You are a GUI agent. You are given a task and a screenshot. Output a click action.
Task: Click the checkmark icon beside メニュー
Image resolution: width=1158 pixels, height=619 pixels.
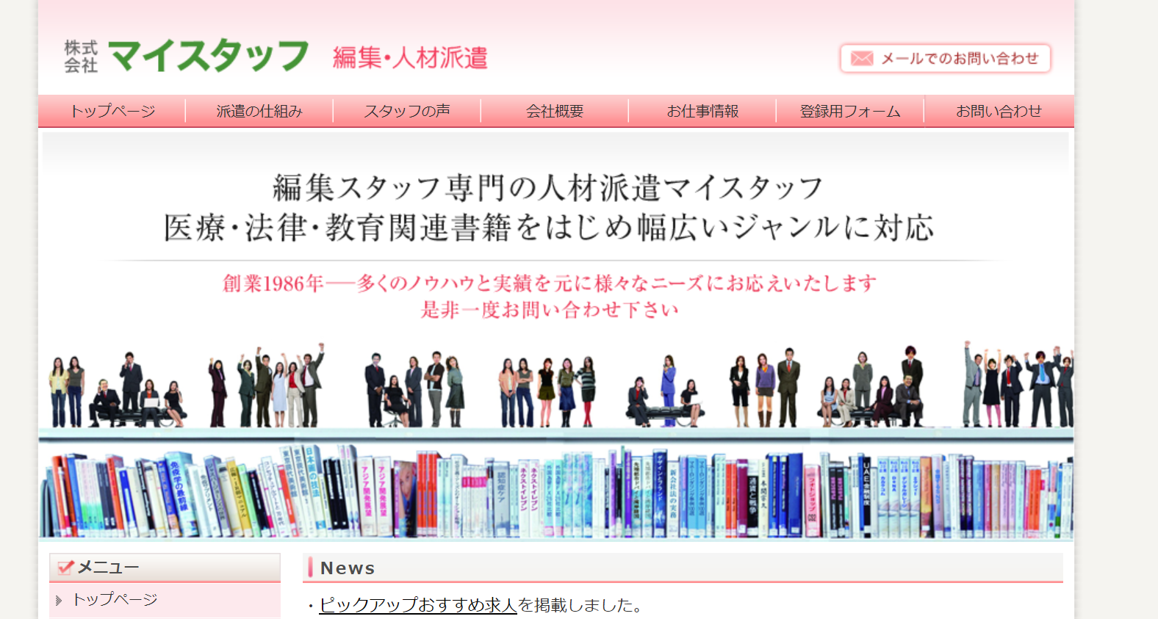pos(65,567)
